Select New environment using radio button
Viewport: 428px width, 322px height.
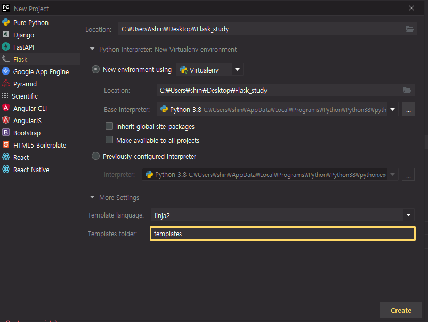click(95, 69)
